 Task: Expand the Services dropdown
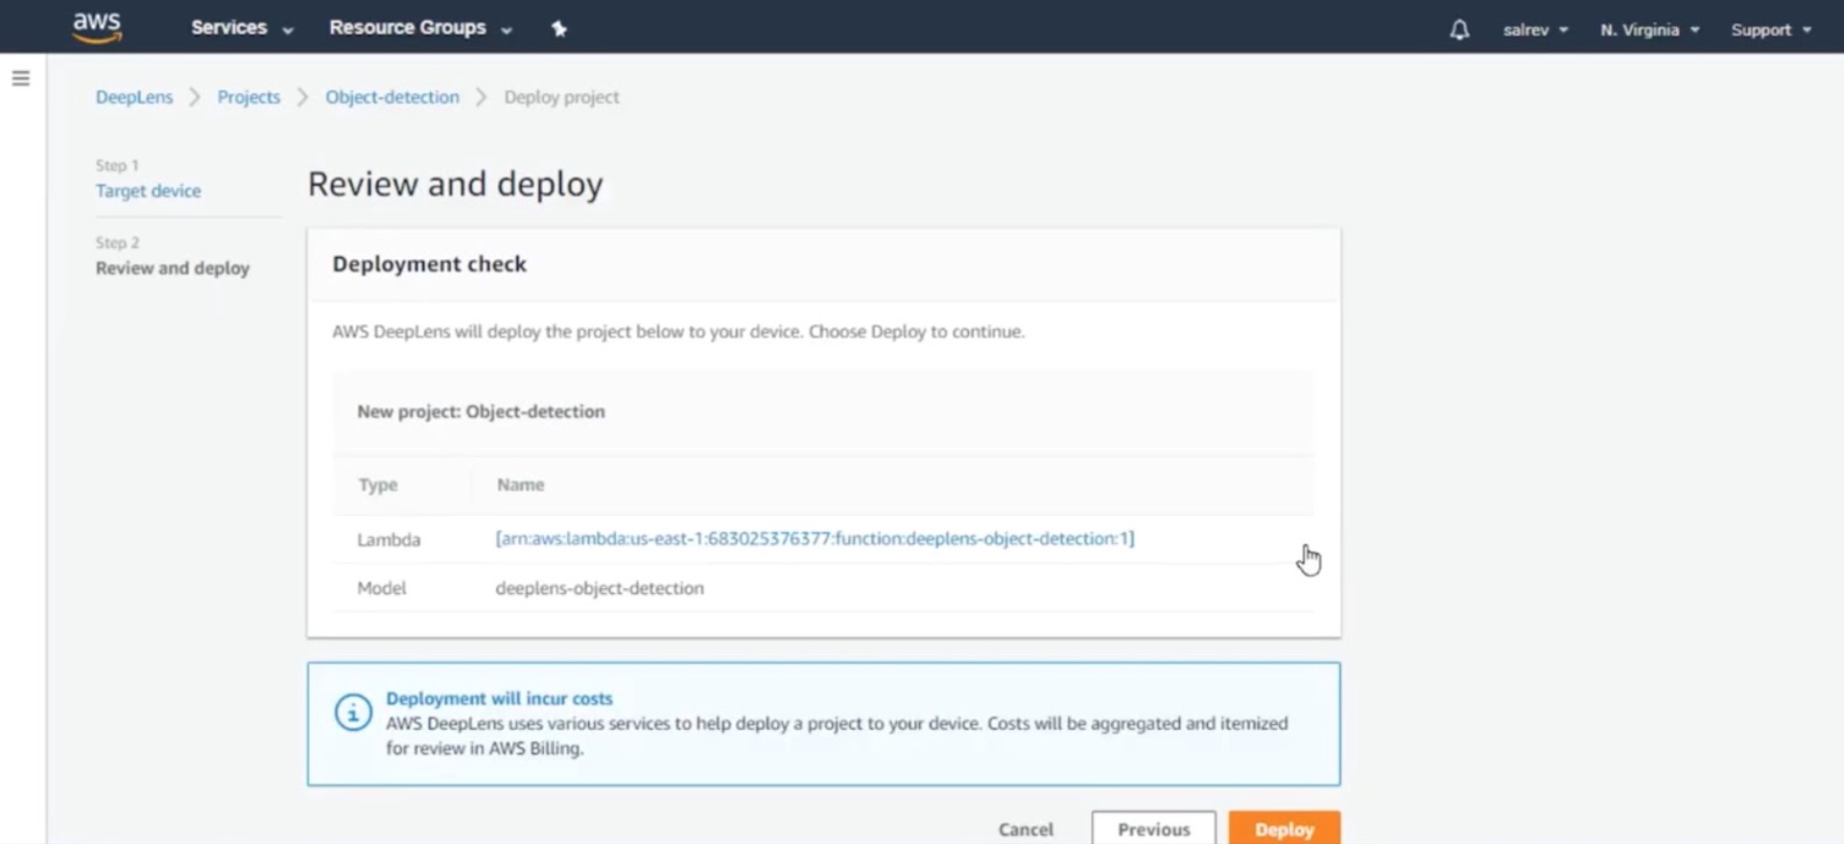pos(242,28)
